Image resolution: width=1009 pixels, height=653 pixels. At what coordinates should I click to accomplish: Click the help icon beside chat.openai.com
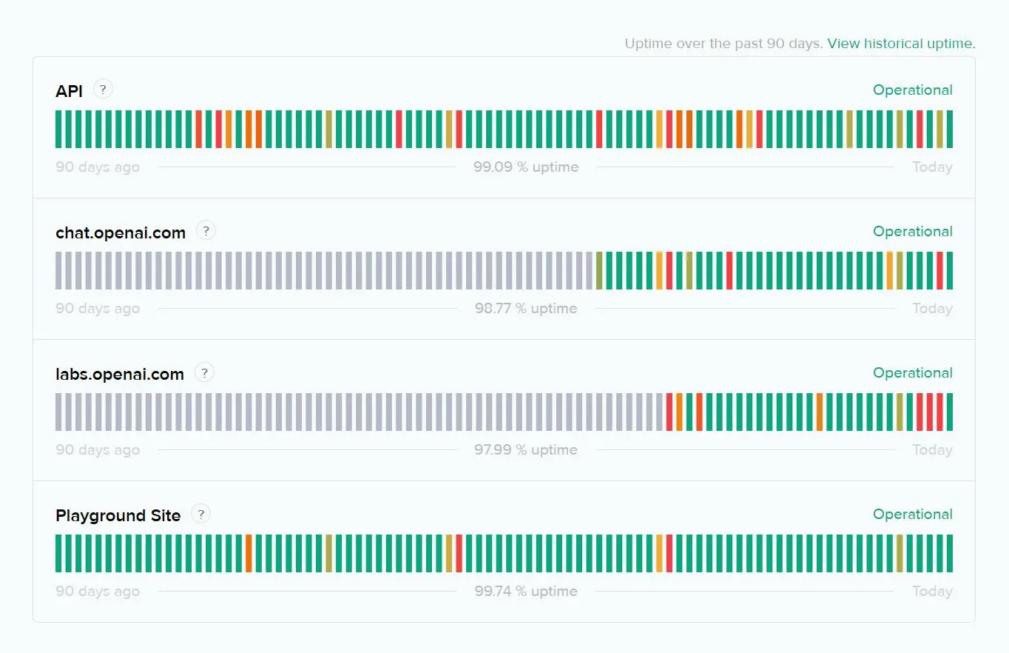click(x=206, y=230)
